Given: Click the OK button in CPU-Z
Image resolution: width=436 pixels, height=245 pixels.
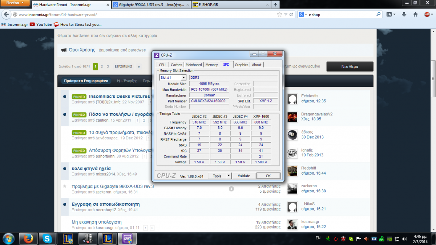Looking at the screenshot, I should [x=268, y=176].
